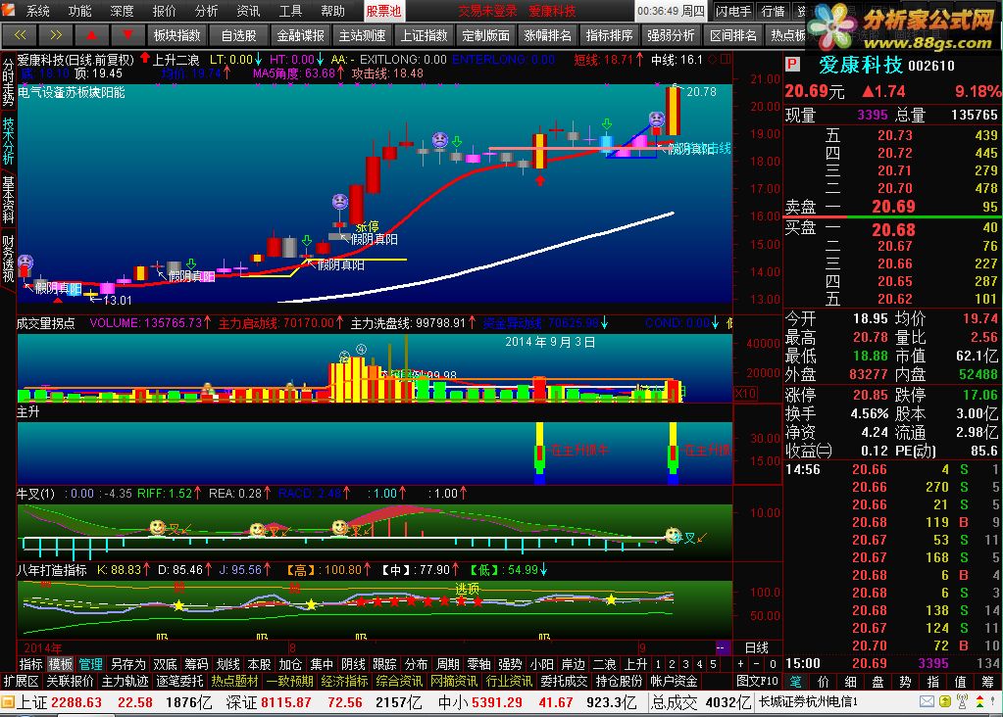Switch to the 筹 chips tab
This screenshot has height=717, width=1003.
pos(987,681)
